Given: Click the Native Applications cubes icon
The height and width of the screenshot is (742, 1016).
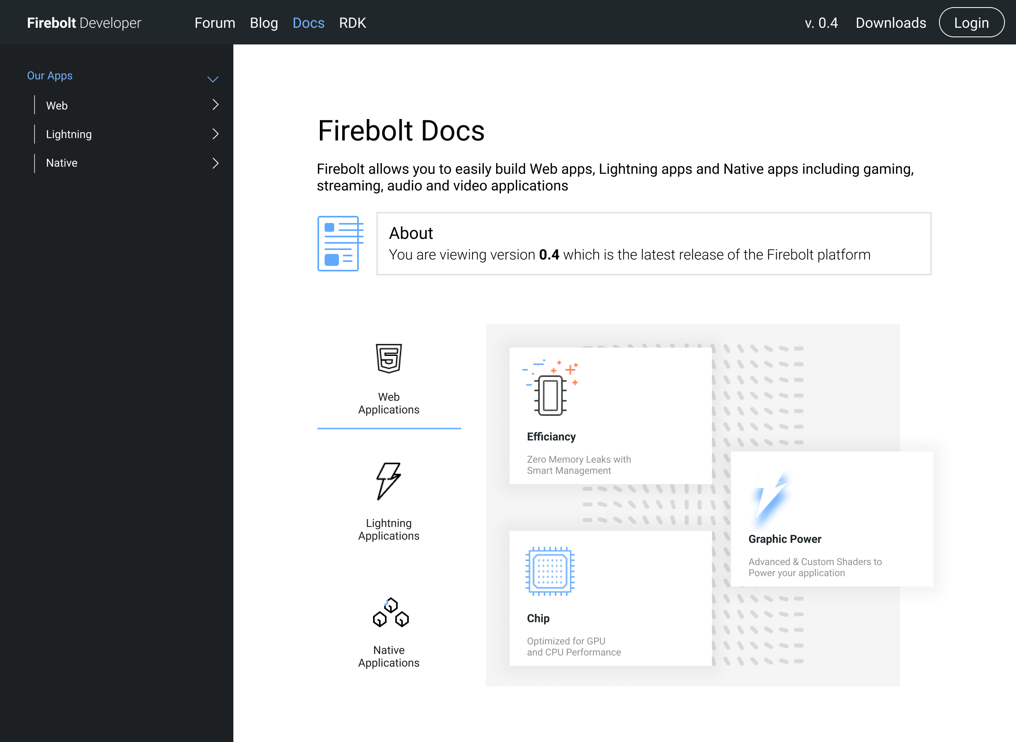Looking at the screenshot, I should (391, 612).
